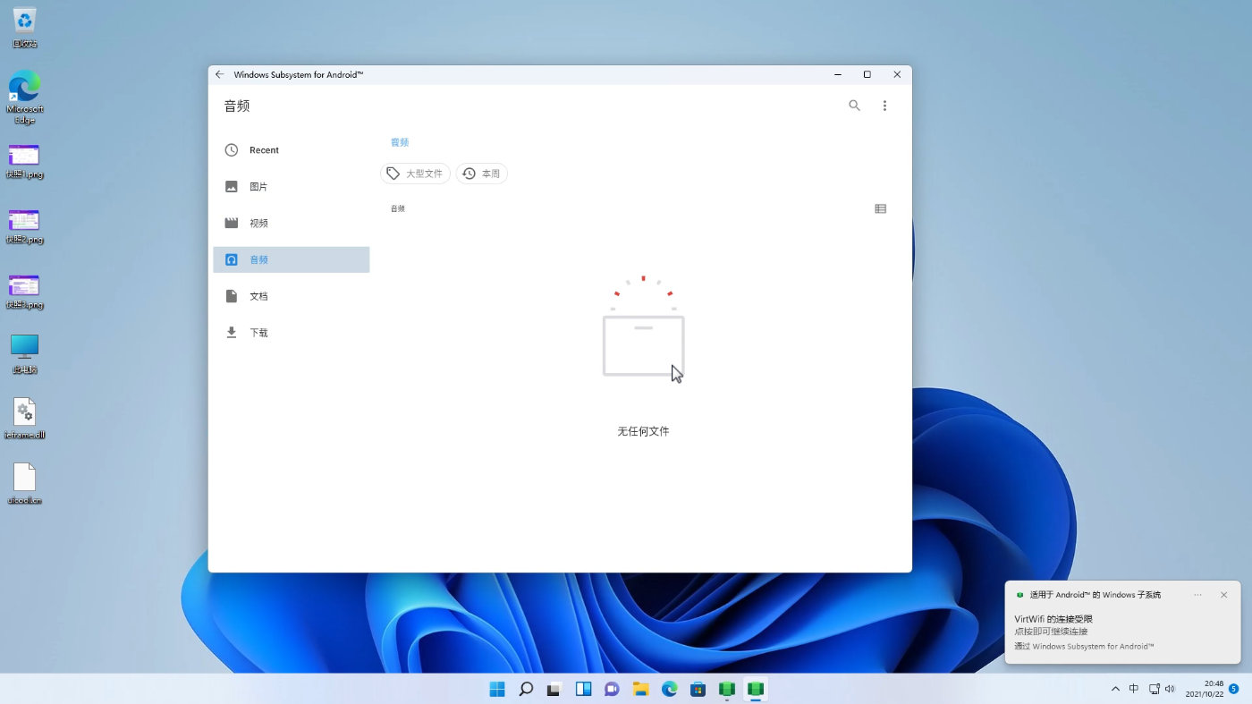Viewport: 1252px width, 704px height.
Task: Select 视频 in the sidebar
Action: [x=291, y=223]
